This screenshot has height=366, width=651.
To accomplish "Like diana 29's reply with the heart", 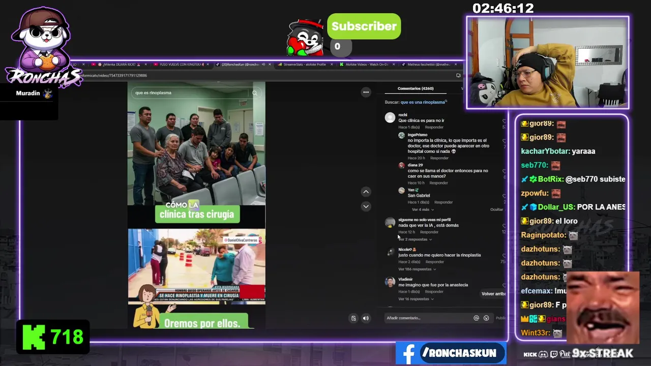I will tap(504, 171).
